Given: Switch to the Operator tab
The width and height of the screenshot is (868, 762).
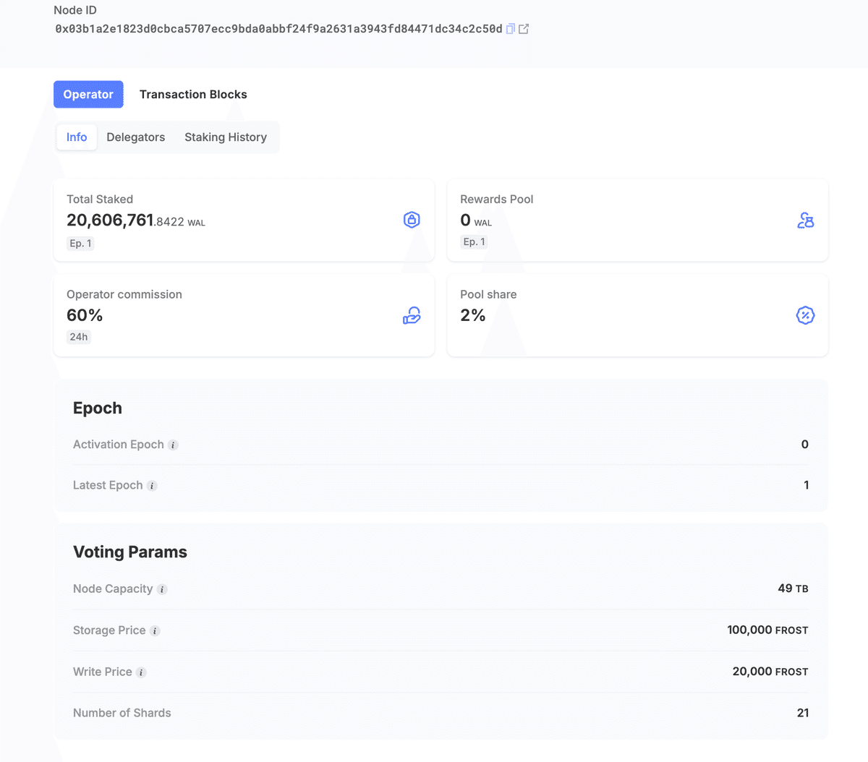Looking at the screenshot, I should pos(88,95).
